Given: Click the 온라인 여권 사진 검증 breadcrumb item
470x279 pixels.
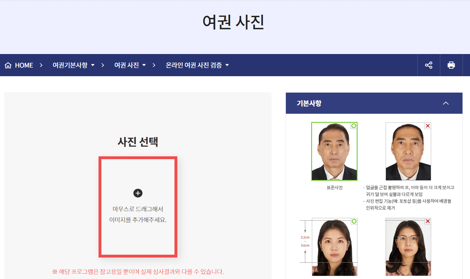Looking at the screenshot, I should tap(193, 65).
